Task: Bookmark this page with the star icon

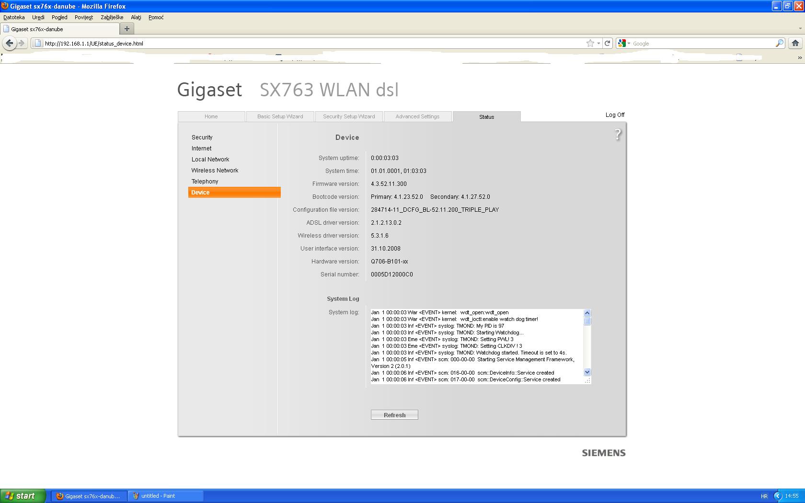Action: click(590, 43)
